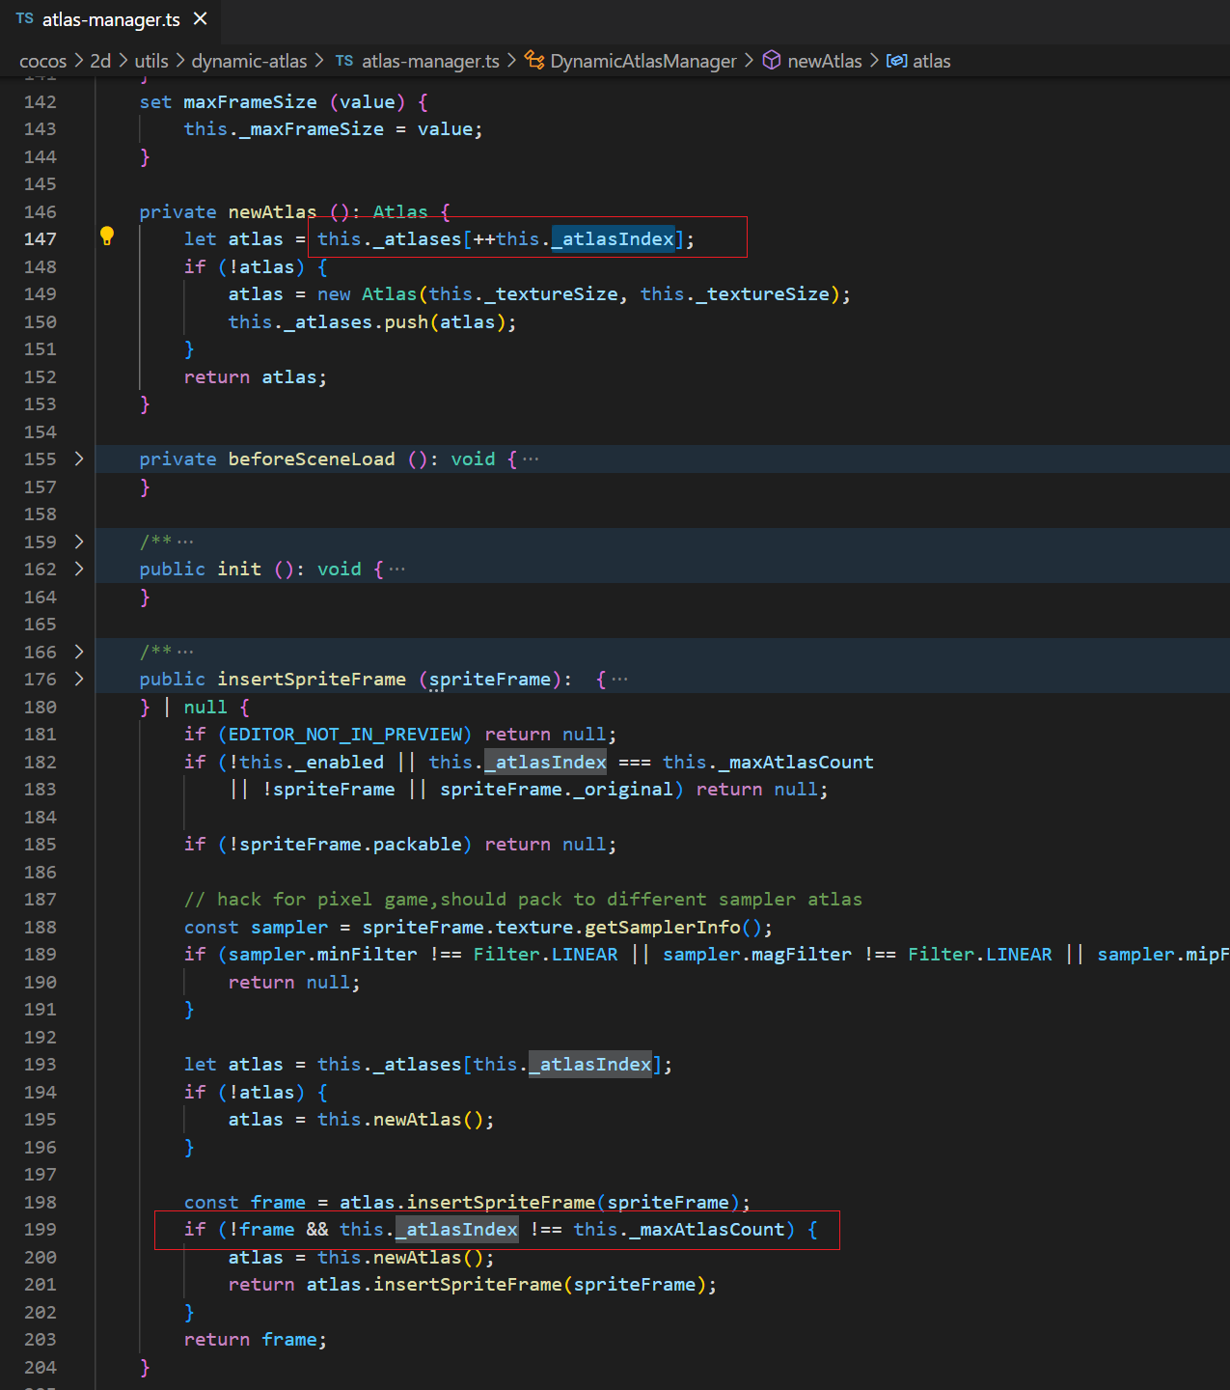1230x1390 pixels.
Task: Open the 2d breadcrumb folder
Action: coord(100,61)
